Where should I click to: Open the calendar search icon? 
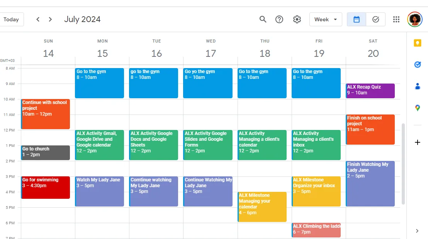click(263, 19)
